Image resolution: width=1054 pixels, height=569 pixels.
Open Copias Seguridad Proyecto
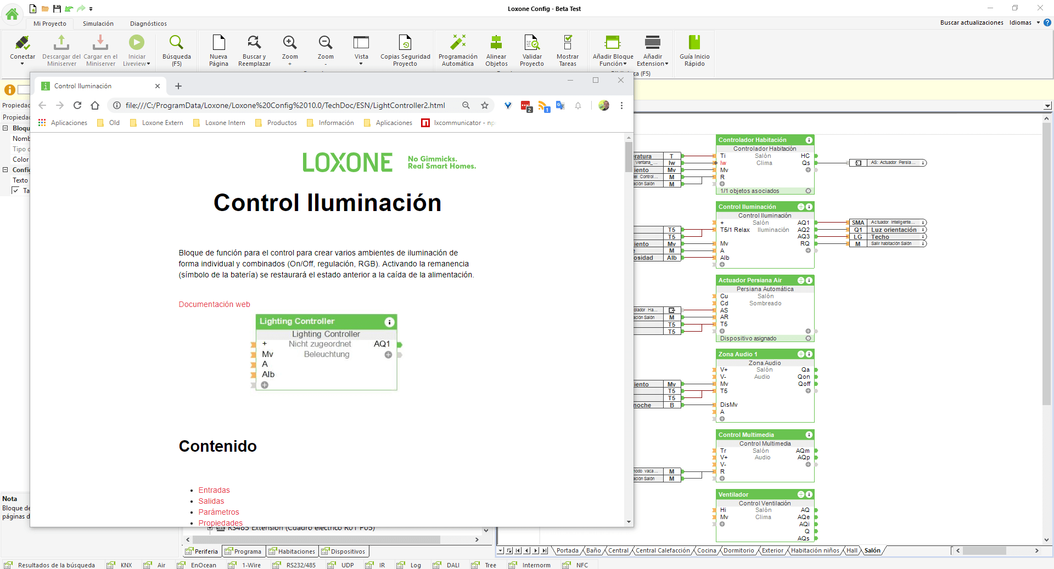pyautogui.click(x=405, y=44)
